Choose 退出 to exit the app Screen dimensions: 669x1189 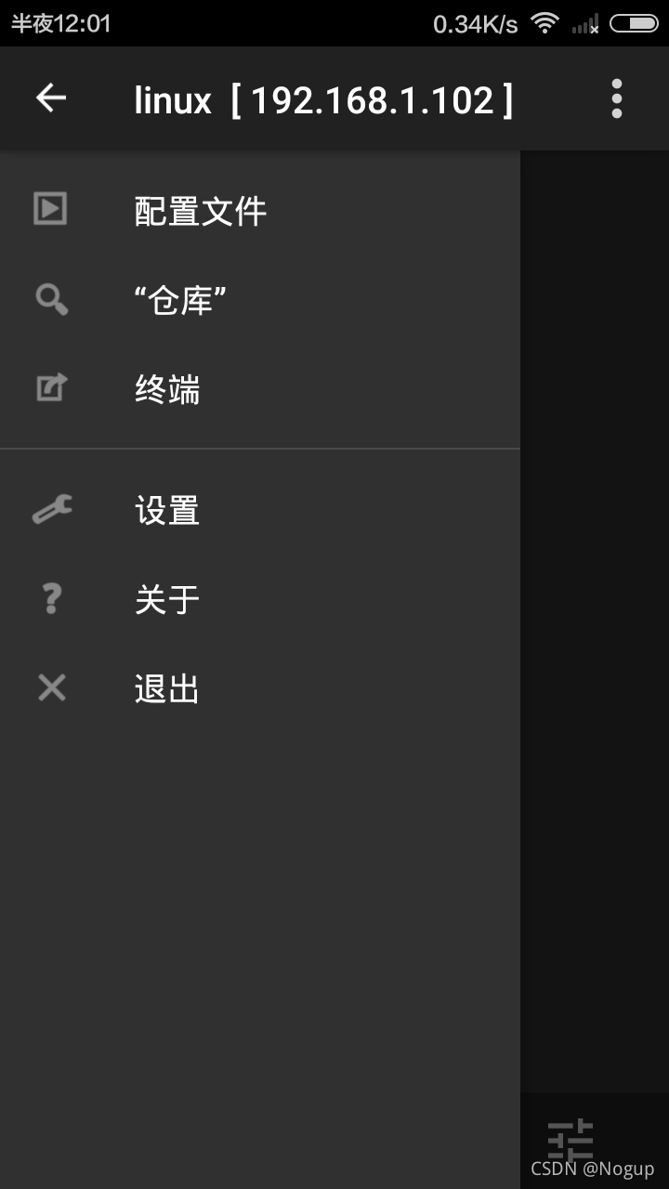point(260,688)
